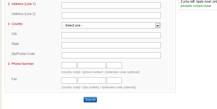This screenshot has width=217, height=109.
Task: Click the Address (Line 2) text field
Action: pos(111,15)
